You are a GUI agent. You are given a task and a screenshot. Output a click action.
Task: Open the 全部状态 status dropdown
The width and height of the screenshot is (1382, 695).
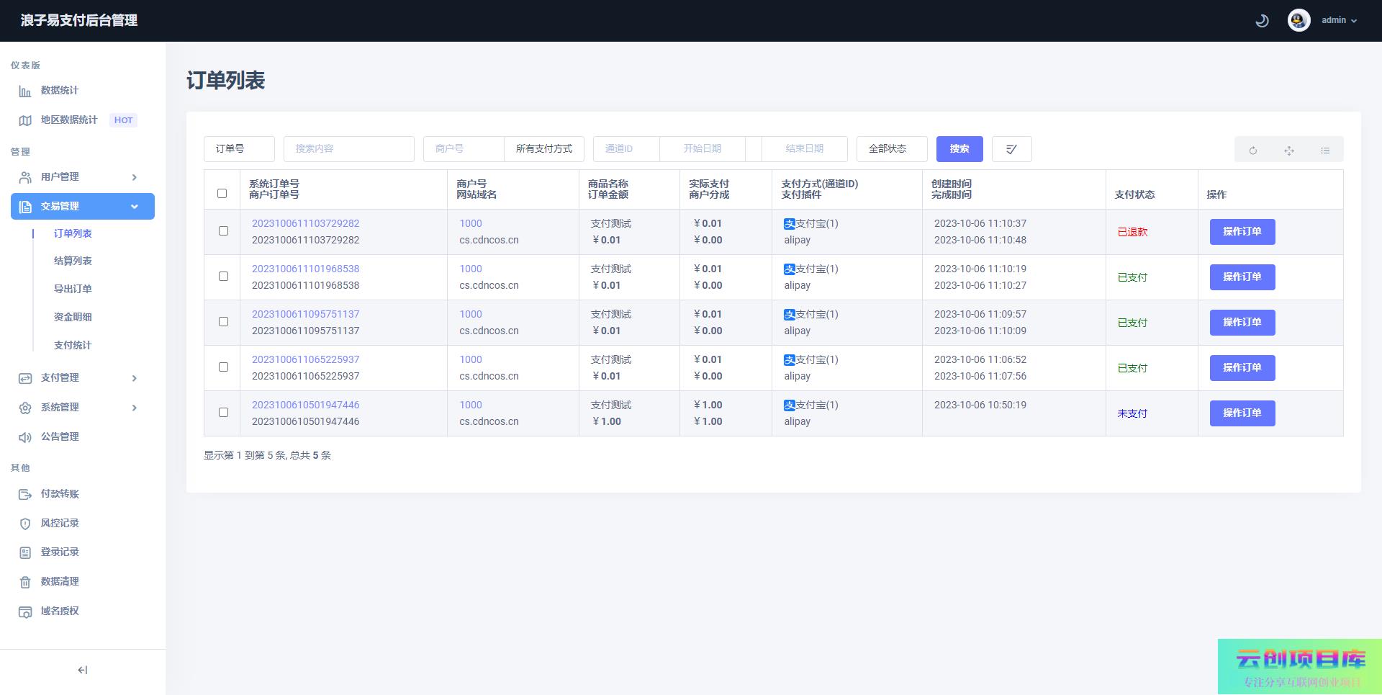(x=891, y=149)
